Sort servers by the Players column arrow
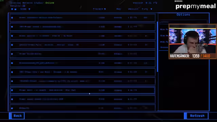 coord(105,9)
